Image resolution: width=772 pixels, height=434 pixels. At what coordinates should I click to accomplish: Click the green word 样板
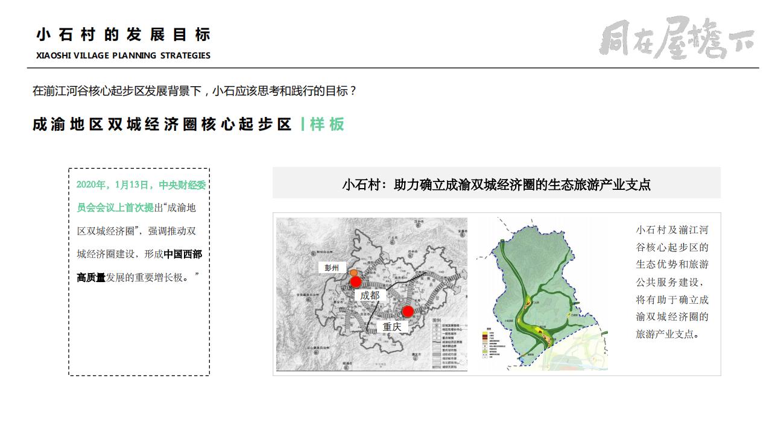tap(327, 125)
